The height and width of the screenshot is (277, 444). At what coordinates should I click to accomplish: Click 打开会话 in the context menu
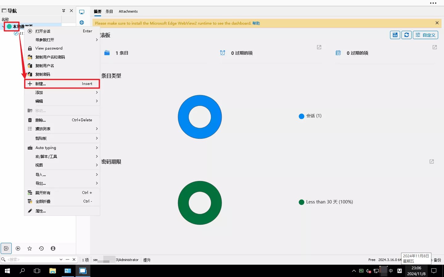pos(62,31)
